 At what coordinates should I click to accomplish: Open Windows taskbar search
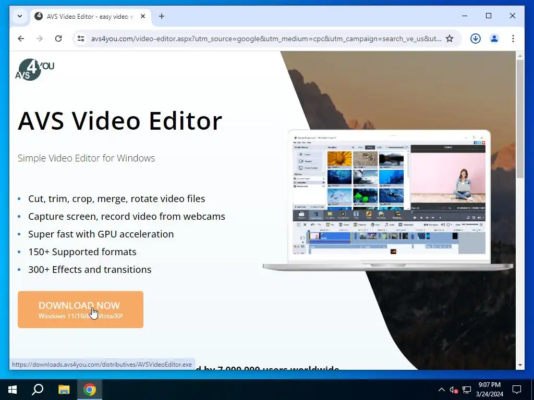click(x=38, y=390)
